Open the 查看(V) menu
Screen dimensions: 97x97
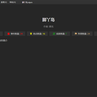pyautogui.click(x=4, y=2)
